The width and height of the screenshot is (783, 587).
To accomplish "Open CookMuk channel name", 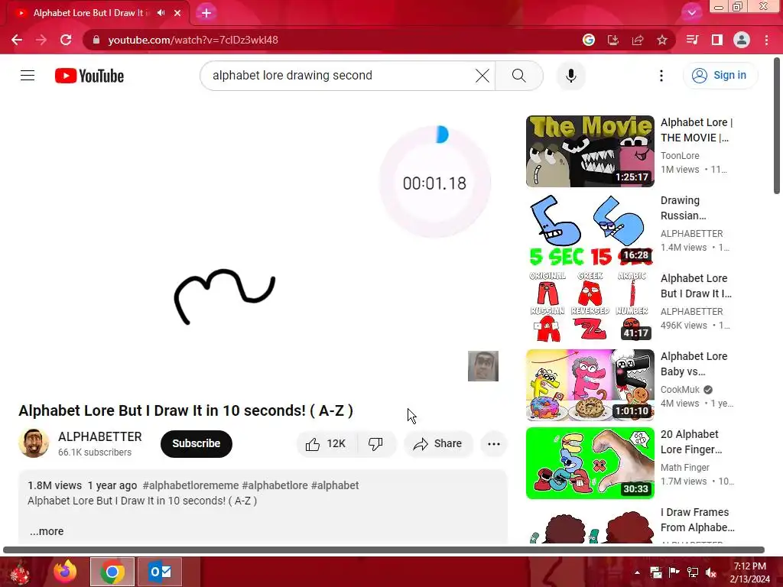I will tap(680, 389).
